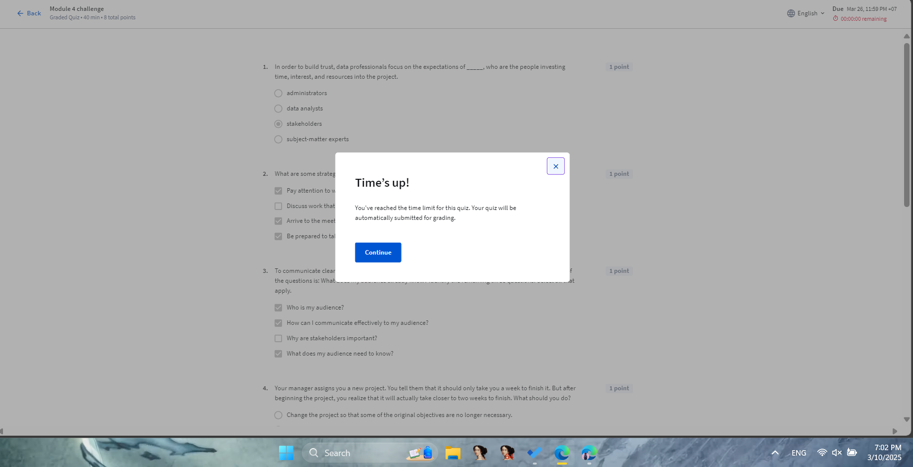Close the Time's up dialog with X
The width and height of the screenshot is (913, 467).
tap(555, 166)
